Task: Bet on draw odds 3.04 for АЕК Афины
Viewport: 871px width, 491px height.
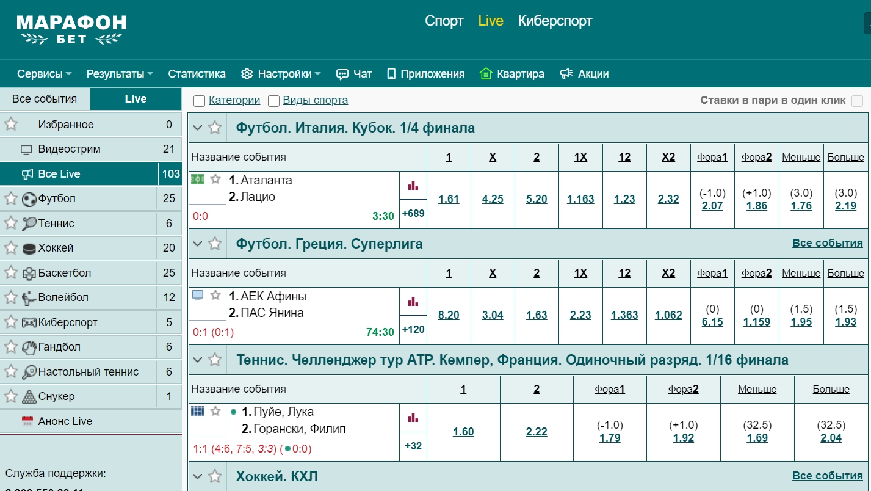Action: pyautogui.click(x=493, y=315)
